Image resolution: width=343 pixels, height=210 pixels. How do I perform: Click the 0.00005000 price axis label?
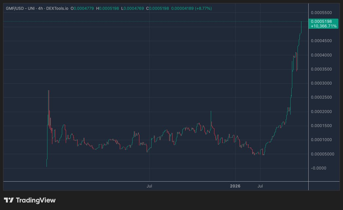323,154
